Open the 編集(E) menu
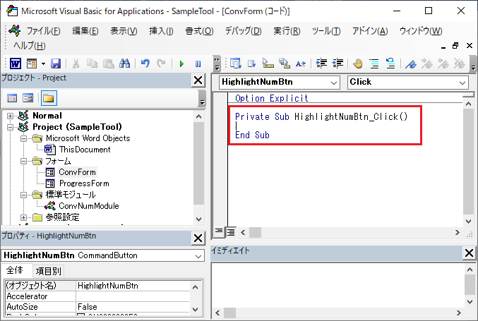 tap(85, 31)
